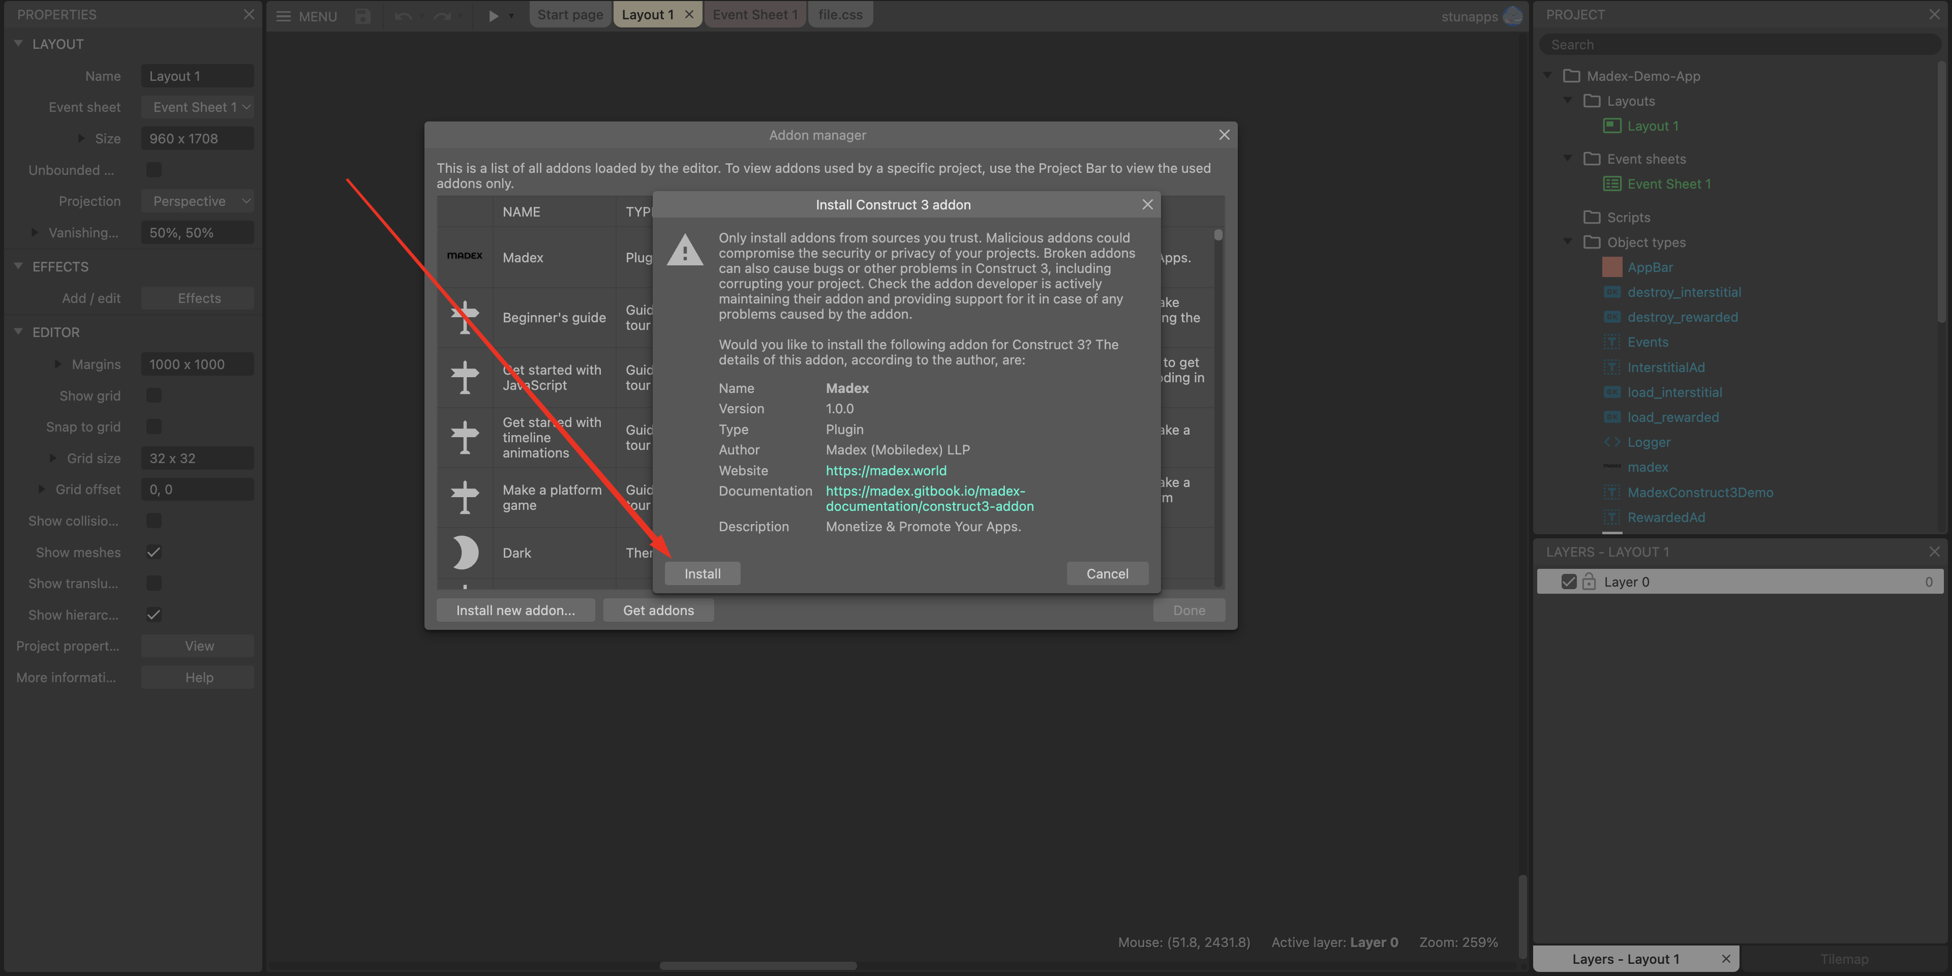
Task: Close the Install Construct 3 addon dialog
Action: [x=1147, y=204]
